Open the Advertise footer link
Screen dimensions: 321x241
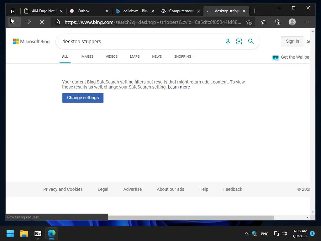(133, 189)
